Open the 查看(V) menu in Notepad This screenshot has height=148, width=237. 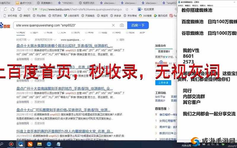203,5
